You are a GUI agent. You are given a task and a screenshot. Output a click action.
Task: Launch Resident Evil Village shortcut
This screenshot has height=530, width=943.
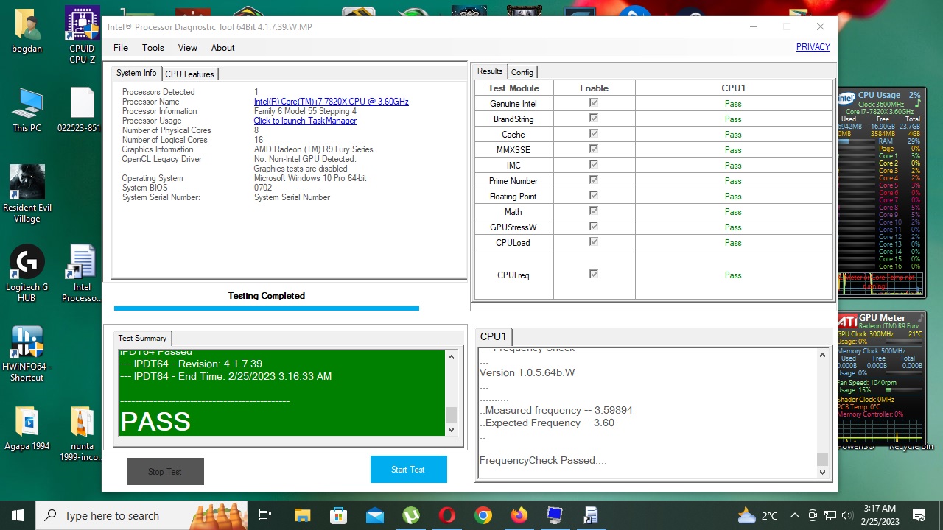point(27,194)
